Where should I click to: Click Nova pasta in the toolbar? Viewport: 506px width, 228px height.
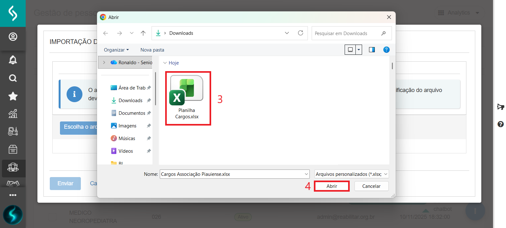tap(152, 50)
